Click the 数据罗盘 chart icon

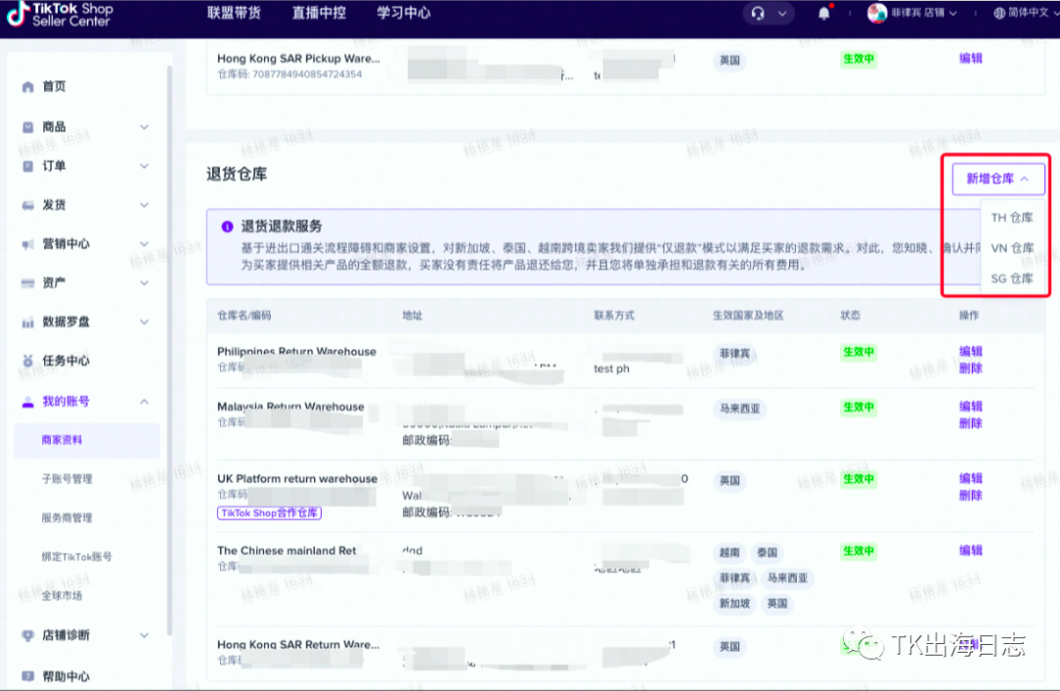click(x=27, y=322)
